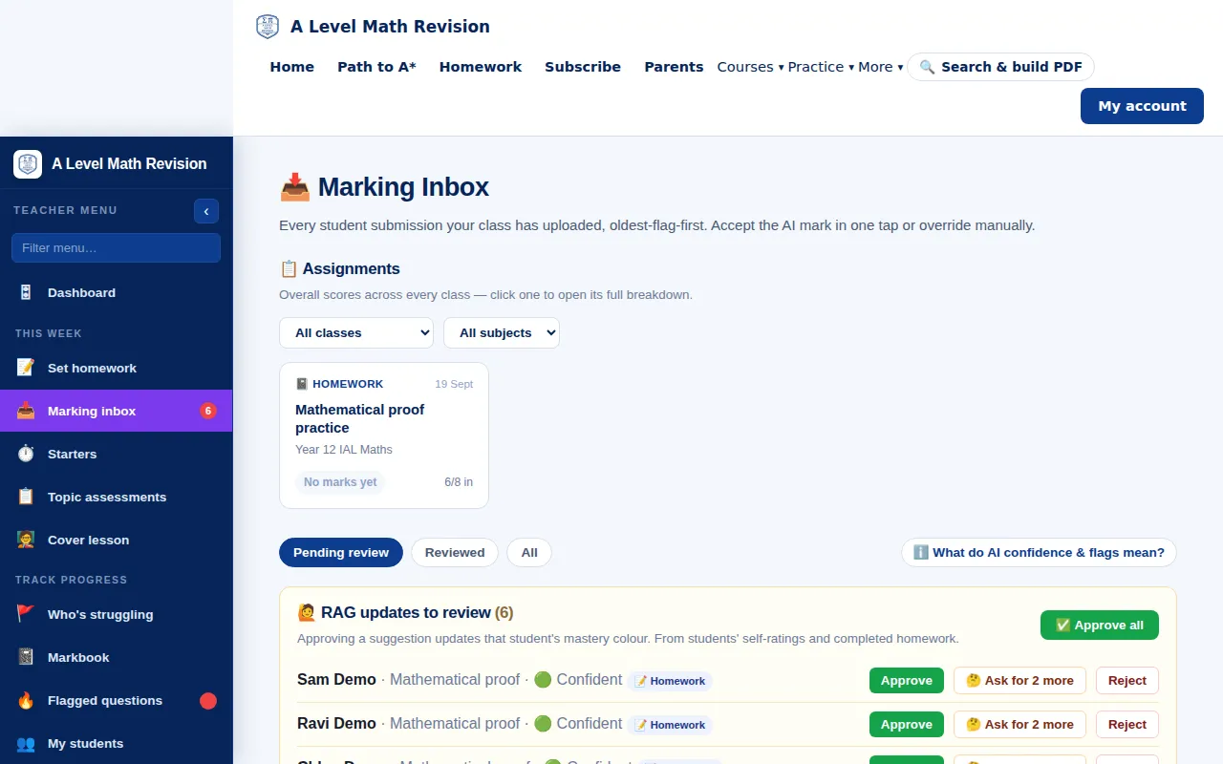Click Approve all RAG updates
This screenshot has width=1223, height=764.
(x=1100, y=626)
